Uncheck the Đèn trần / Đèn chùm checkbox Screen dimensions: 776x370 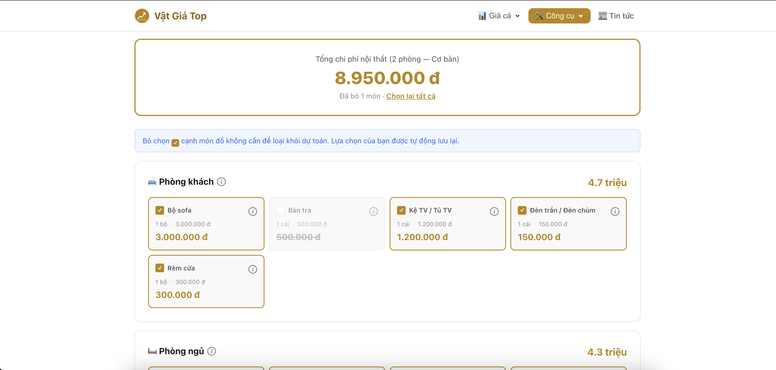click(x=522, y=210)
